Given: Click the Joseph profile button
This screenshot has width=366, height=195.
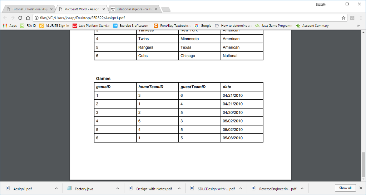Looking at the screenshot, I should tap(321, 4).
